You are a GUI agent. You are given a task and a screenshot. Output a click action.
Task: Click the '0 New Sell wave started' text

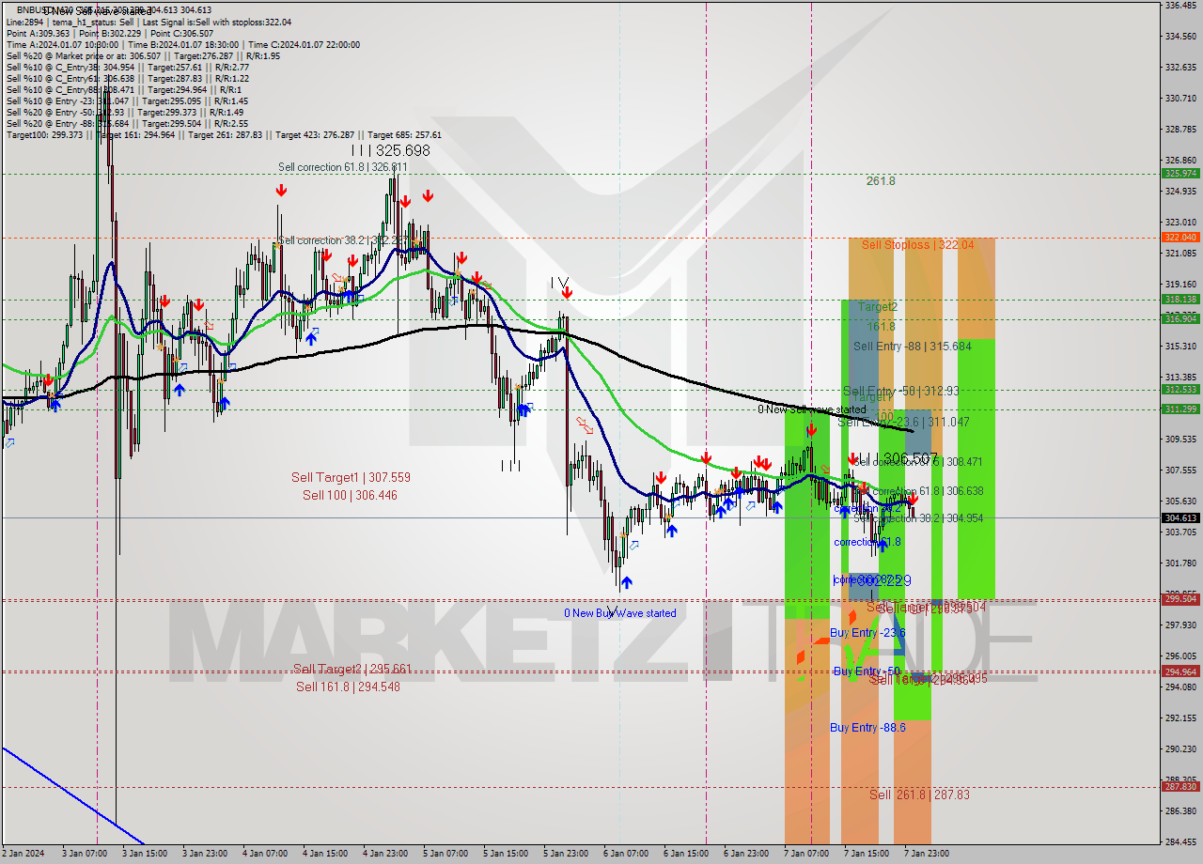812,409
